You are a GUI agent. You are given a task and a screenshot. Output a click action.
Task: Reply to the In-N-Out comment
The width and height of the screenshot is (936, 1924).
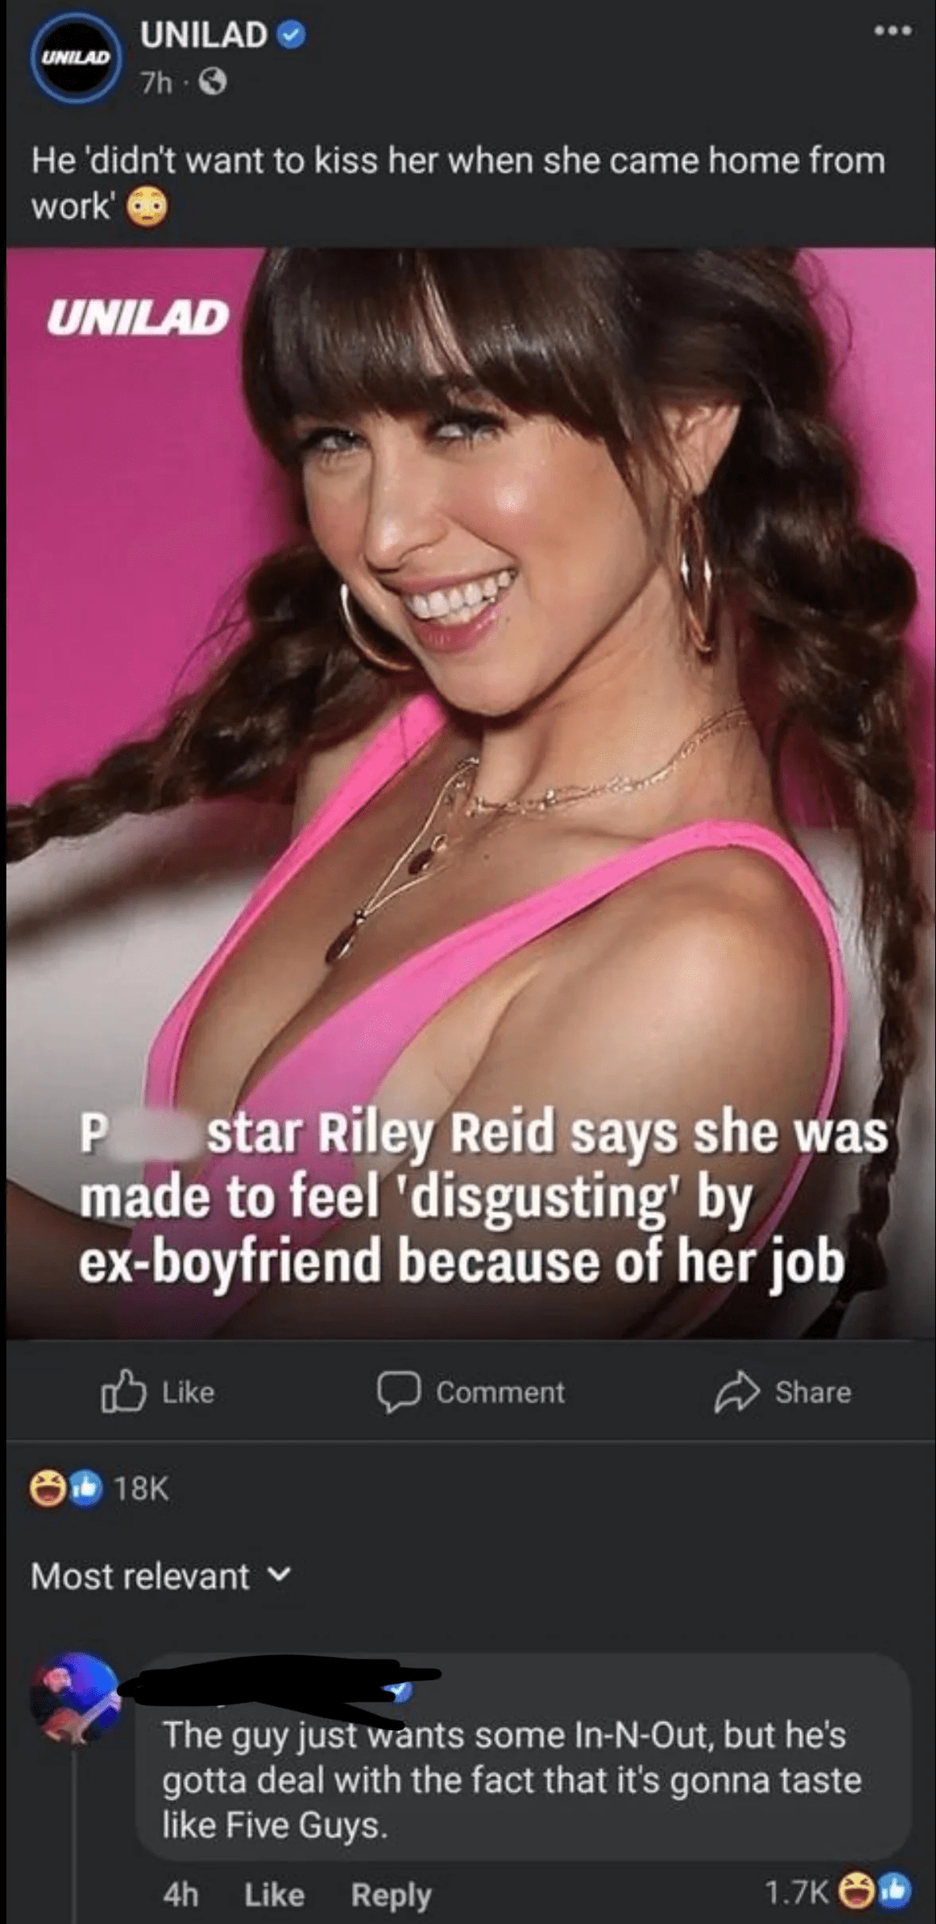(x=391, y=1895)
